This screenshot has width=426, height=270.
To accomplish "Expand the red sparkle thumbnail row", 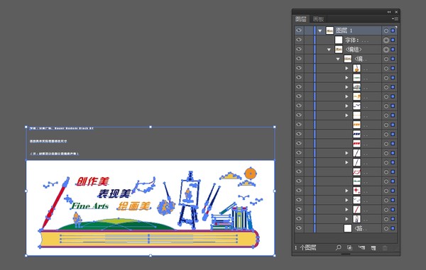I will (x=346, y=191).
